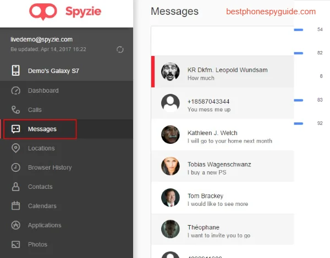Open Dashboard in sidebar
The image size is (330, 258).
click(x=67, y=91)
